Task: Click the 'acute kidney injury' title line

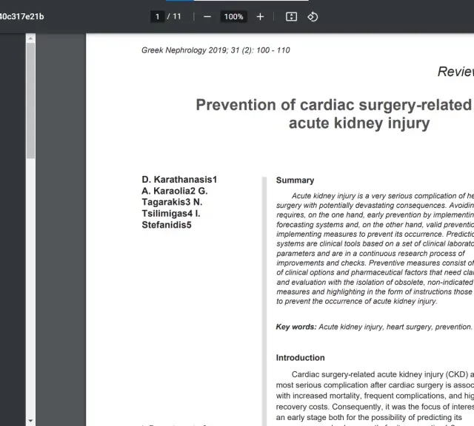Action: [x=359, y=124]
